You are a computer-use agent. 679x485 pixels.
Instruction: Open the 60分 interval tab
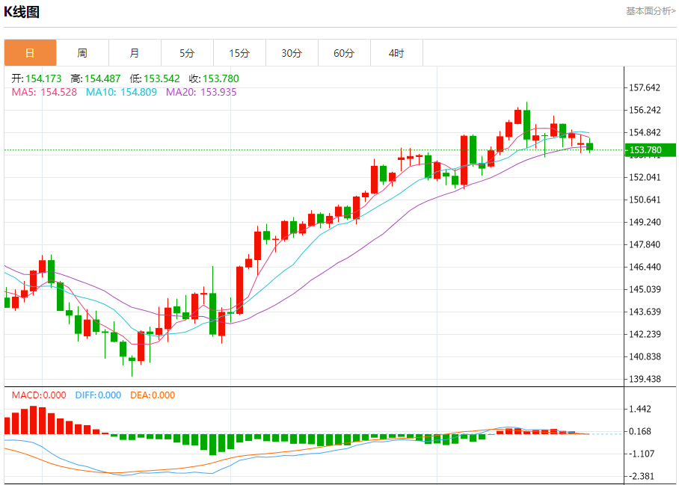coord(344,53)
